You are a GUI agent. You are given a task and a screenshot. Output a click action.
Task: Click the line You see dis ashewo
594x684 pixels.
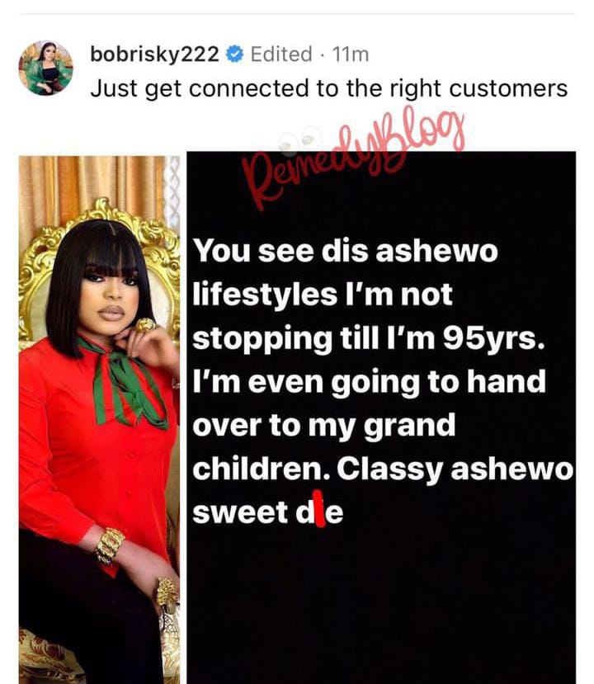point(345,252)
